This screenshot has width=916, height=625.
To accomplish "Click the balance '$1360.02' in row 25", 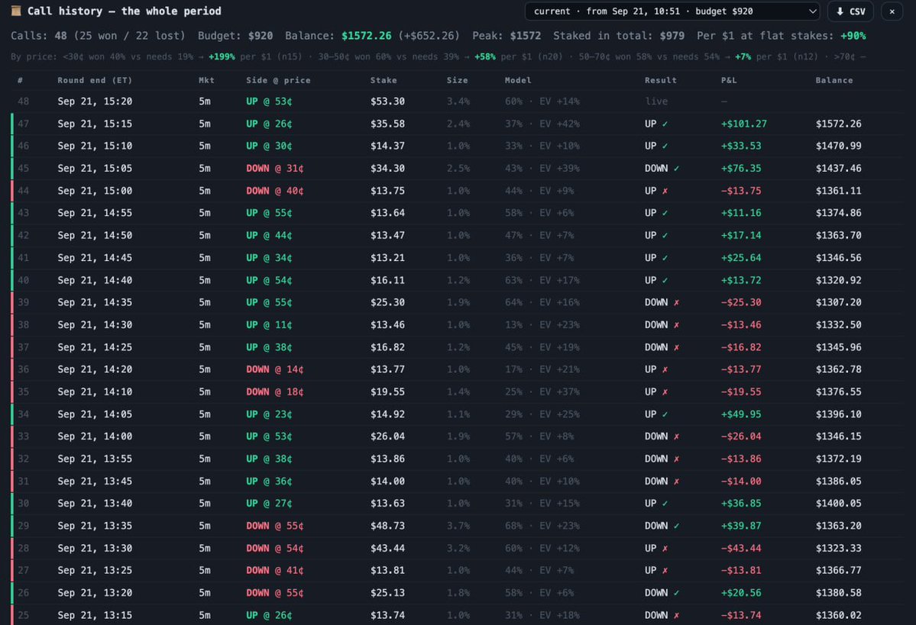I will [x=838, y=615].
